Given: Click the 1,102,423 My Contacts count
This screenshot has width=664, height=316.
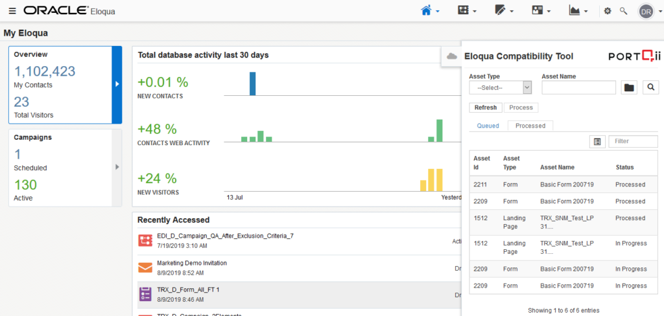Looking at the screenshot, I should point(45,71).
